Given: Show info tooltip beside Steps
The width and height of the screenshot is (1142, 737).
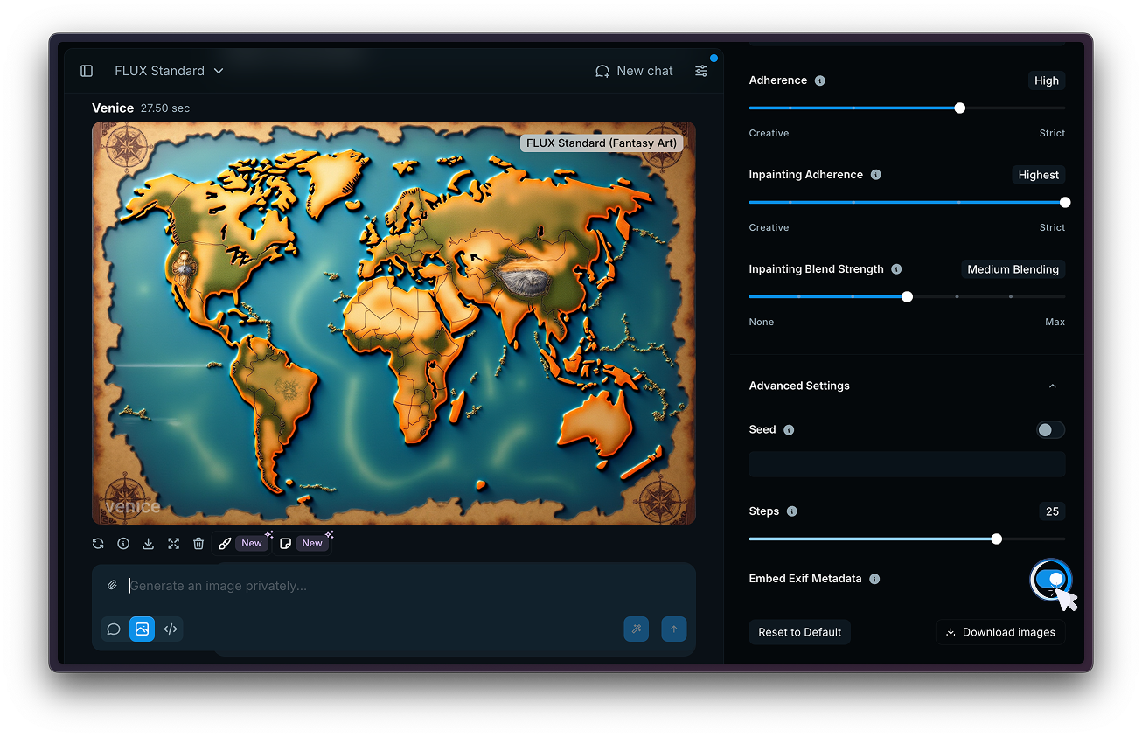Looking at the screenshot, I should click(x=792, y=511).
